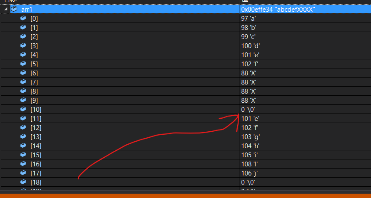Click the value 108 'l'

(x=250, y=164)
